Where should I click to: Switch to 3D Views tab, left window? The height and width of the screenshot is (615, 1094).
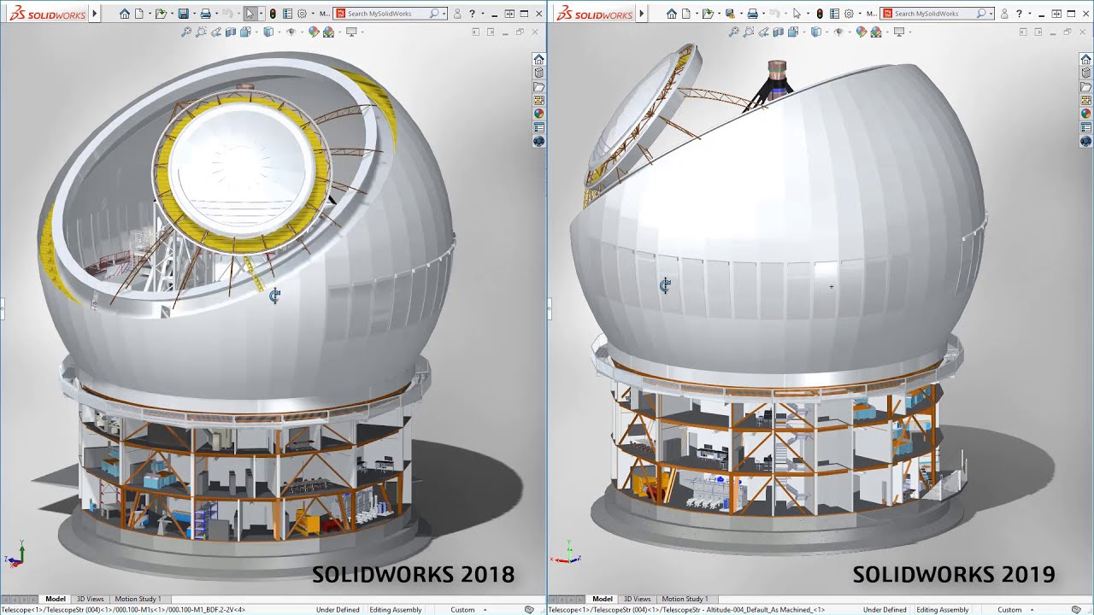coord(90,599)
